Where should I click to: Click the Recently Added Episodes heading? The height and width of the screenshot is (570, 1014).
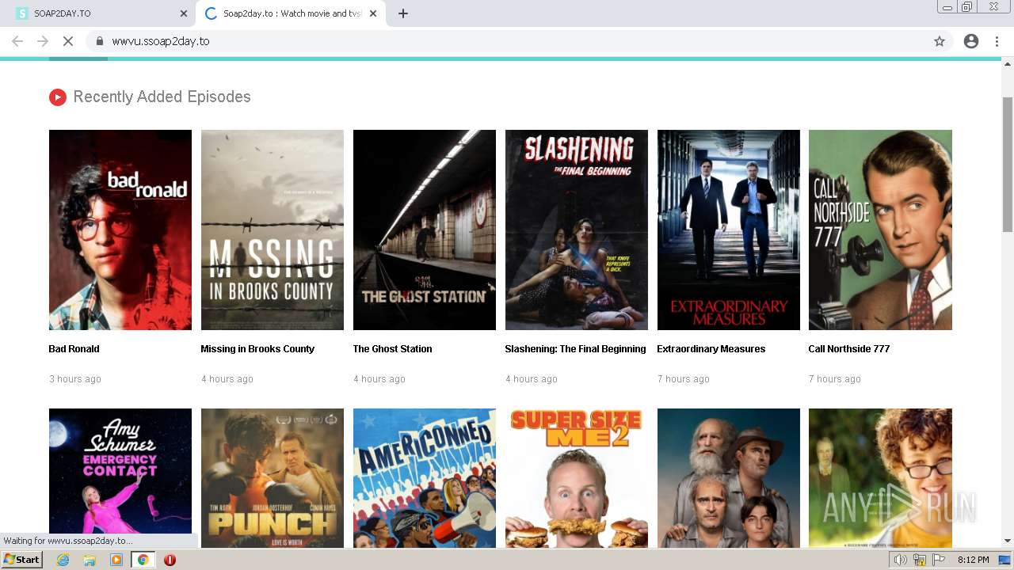(162, 97)
